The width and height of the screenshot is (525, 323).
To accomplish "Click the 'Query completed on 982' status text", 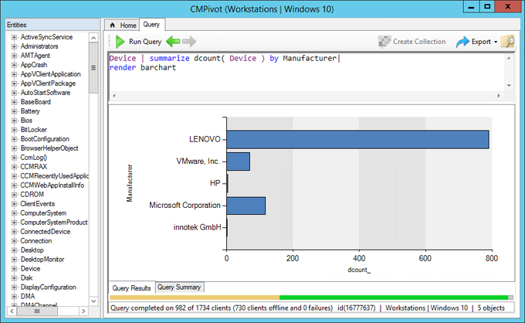I will click(x=222, y=308).
